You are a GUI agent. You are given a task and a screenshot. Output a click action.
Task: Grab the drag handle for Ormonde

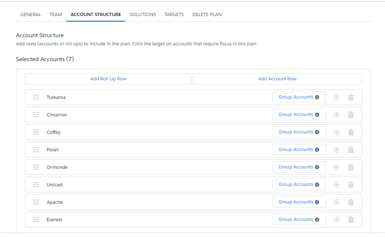click(x=36, y=167)
